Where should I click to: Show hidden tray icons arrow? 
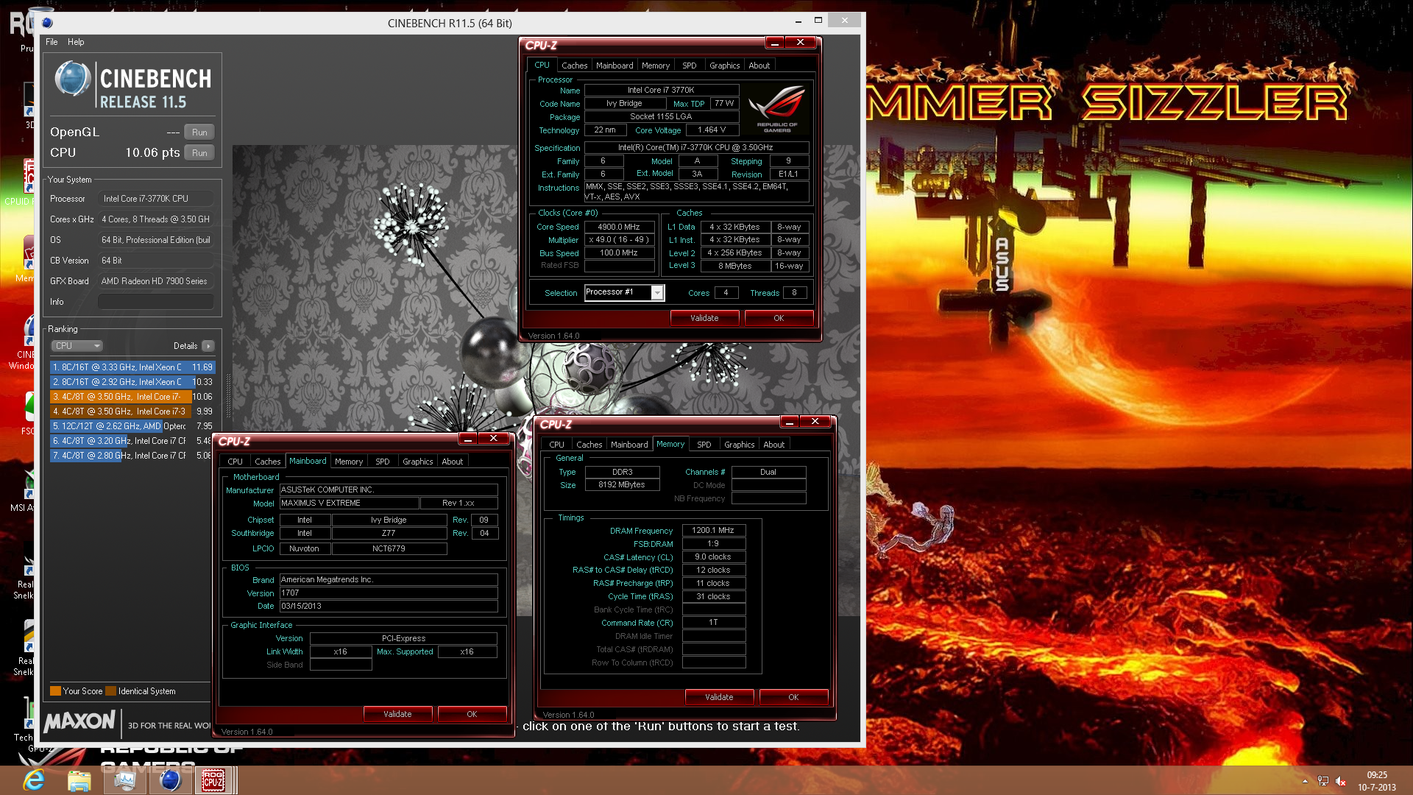click(1305, 781)
